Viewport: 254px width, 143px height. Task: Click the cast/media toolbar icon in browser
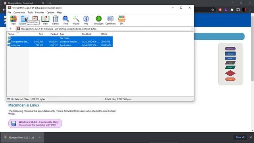[x=238, y=10]
